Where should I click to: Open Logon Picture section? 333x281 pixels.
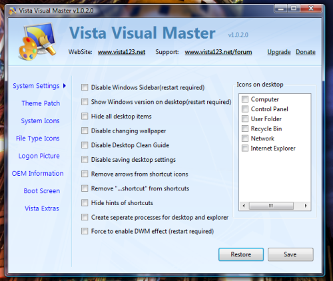click(39, 156)
